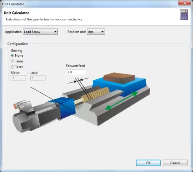Click the Load ratio value field
The image size is (193, 172).
point(38,78)
